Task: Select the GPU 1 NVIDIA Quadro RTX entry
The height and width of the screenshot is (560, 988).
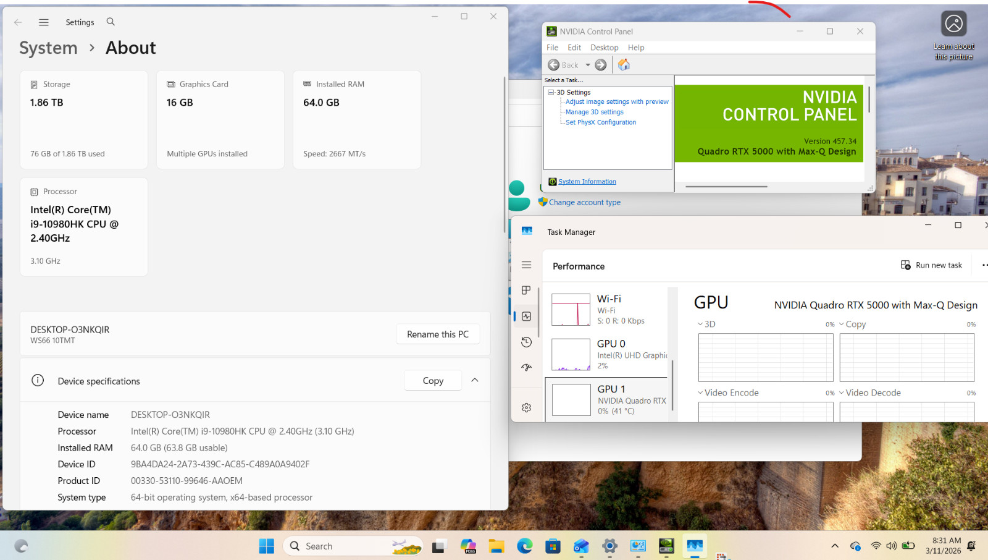Action: click(608, 400)
